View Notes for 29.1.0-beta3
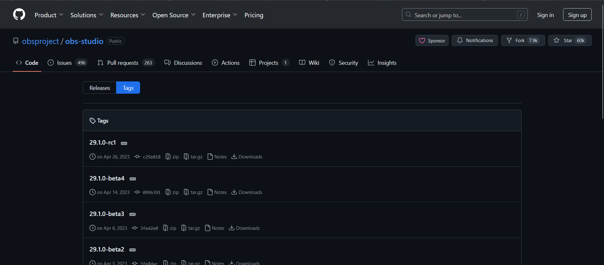 [x=215, y=228]
